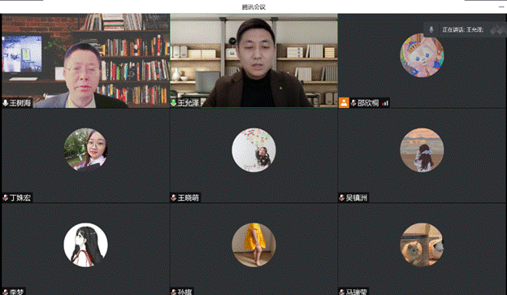Click the yellow dress avatar tile
The width and height of the screenshot is (507, 295).
[x=253, y=245]
